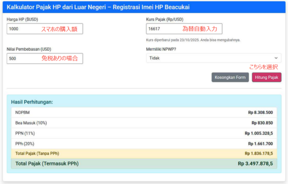288x184 pixels.
Task: Click the chevron arrow of NPWP select
Action: pyautogui.click(x=276, y=58)
